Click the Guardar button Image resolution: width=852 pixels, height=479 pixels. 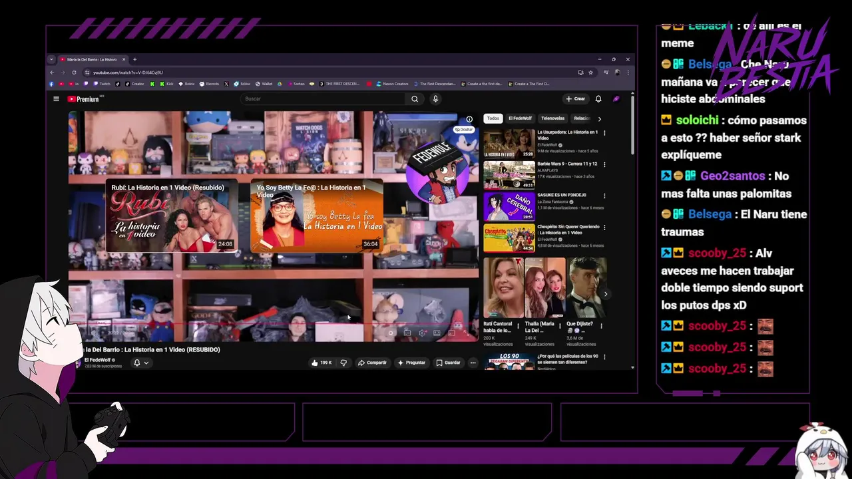coord(448,363)
